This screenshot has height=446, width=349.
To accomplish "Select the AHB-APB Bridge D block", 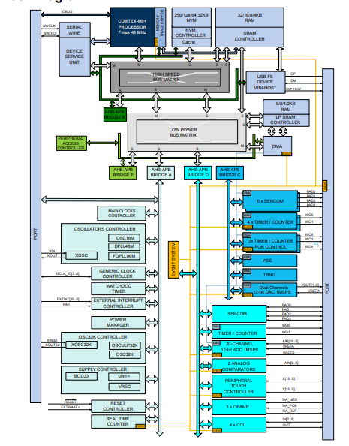I will (x=198, y=173).
